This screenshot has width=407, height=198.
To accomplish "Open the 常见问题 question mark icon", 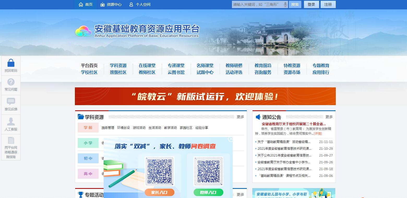I will coord(11,82).
